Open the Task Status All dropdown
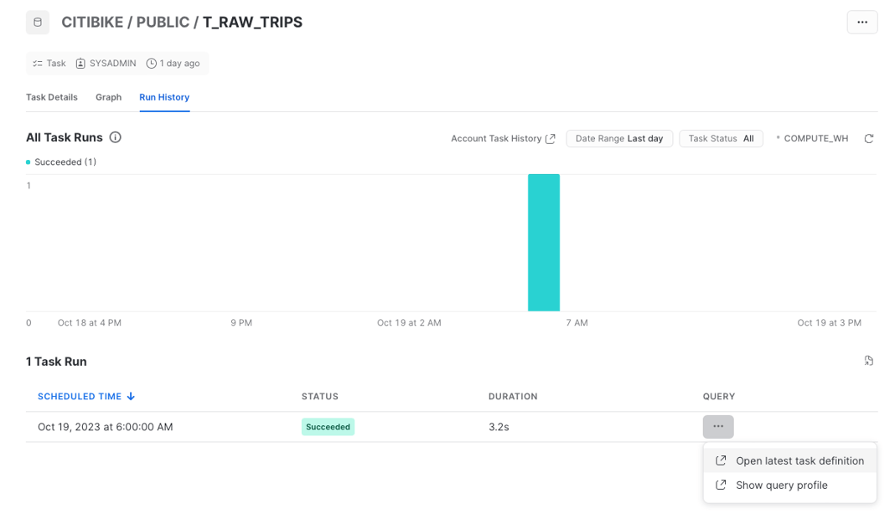The image size is (895, 519). 721,139
